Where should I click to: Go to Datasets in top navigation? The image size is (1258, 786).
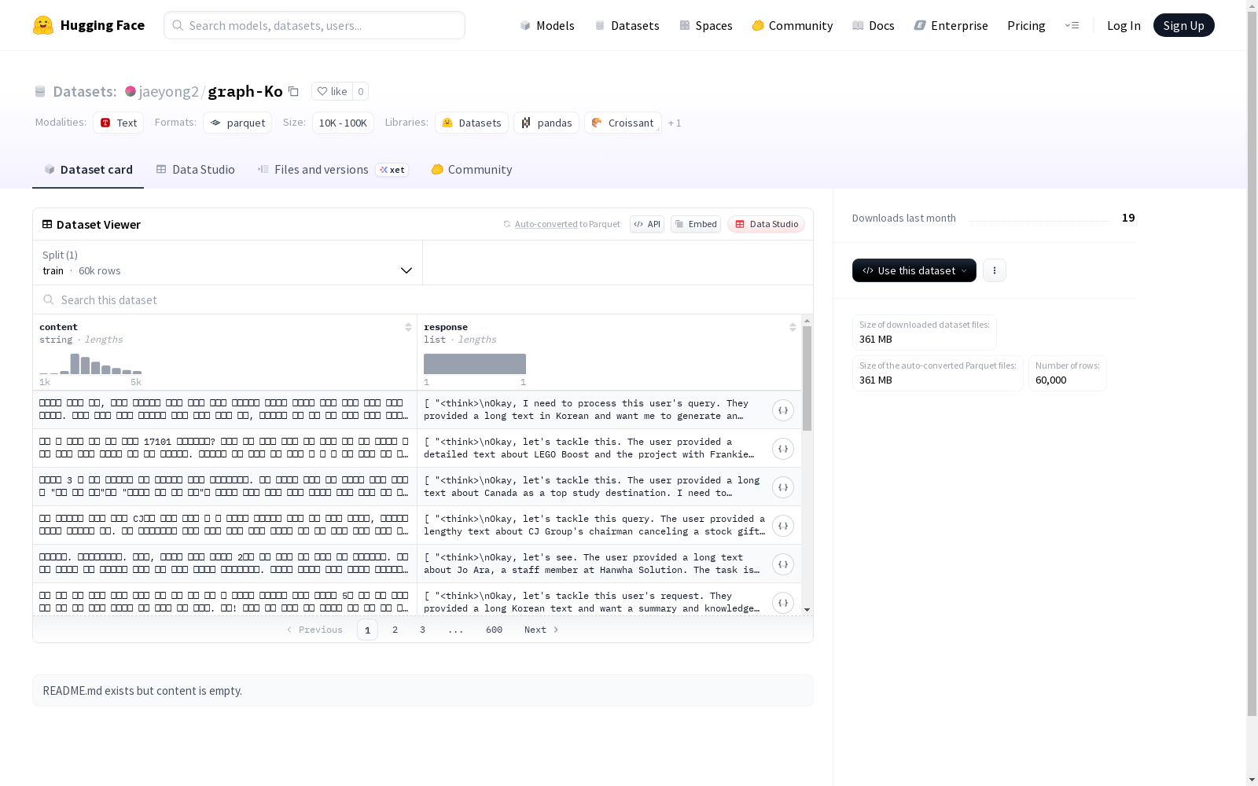[627, 25]
